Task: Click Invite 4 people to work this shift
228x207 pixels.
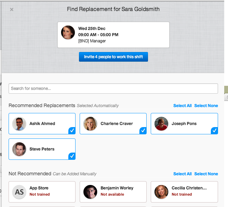Action: (x=113, y=57)
